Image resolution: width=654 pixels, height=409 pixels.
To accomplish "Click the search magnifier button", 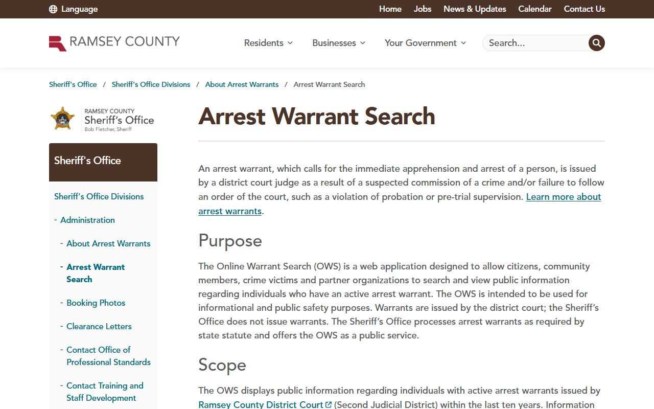I will click(596, 43).
